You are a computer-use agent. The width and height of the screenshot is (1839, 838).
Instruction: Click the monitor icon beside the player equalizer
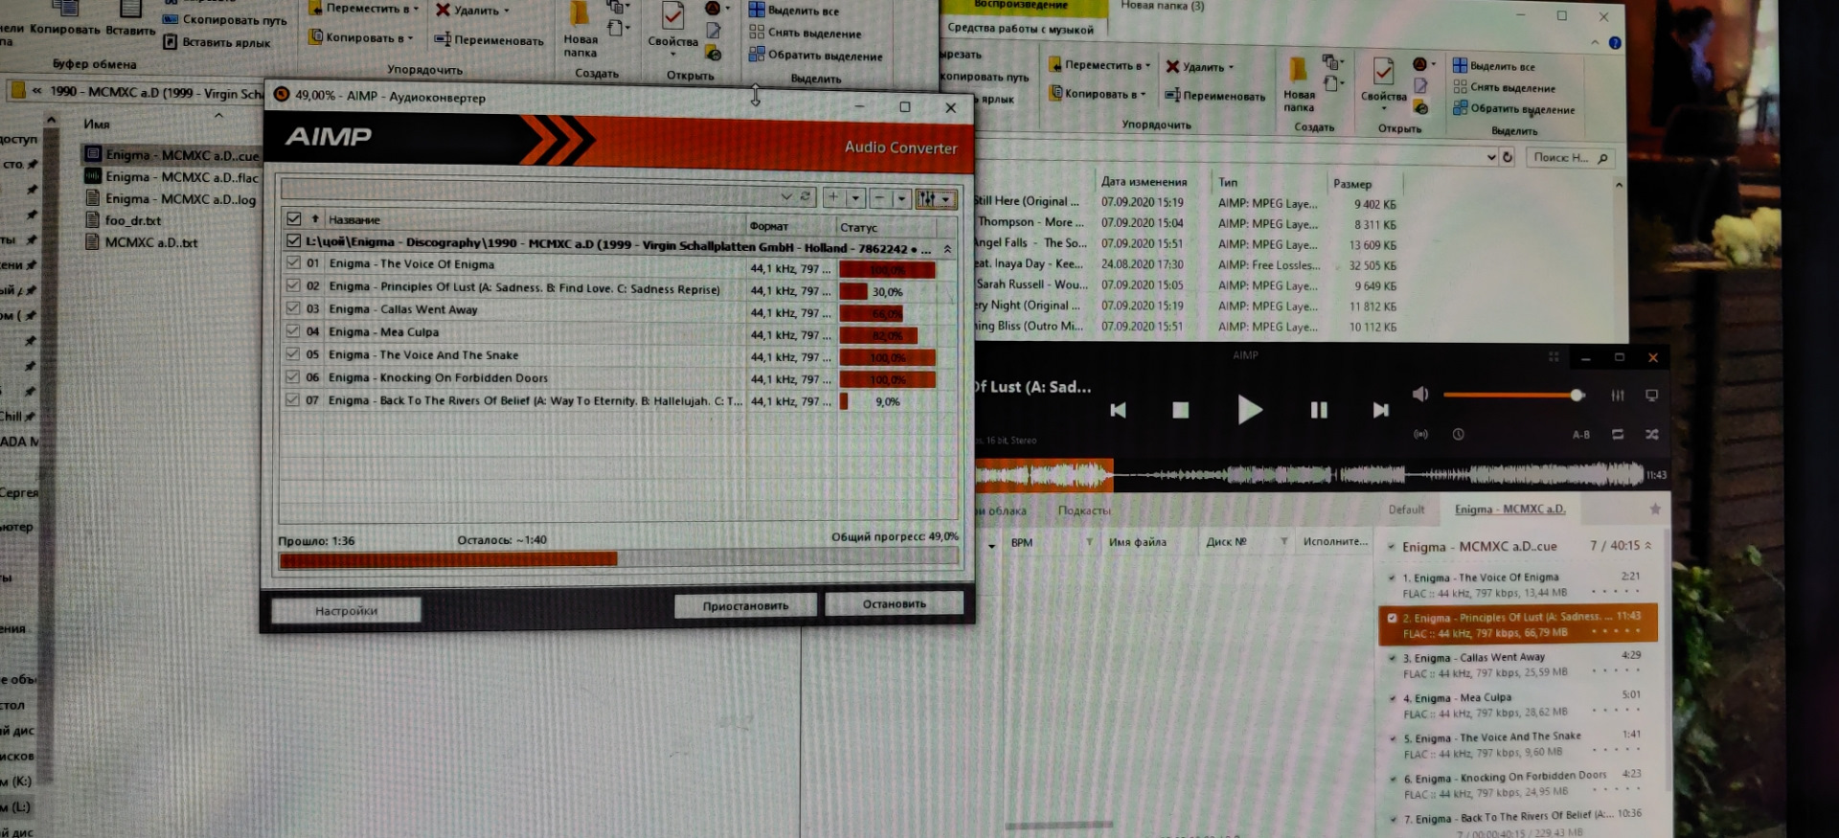coord(1651,396)
